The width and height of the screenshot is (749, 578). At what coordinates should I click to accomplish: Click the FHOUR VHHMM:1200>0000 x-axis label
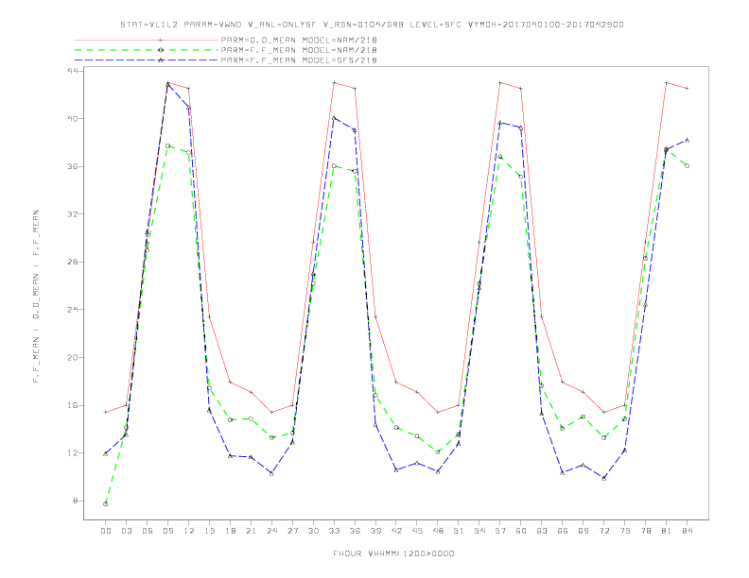point(393,553)
